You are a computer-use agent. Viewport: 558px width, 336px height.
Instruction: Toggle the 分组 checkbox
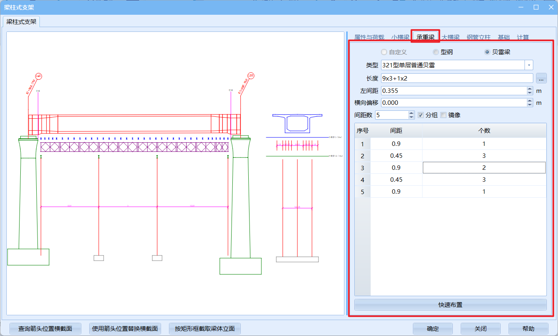coord(420,115)
